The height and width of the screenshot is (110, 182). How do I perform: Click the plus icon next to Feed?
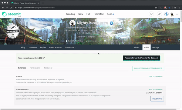(x=113, y=14)
